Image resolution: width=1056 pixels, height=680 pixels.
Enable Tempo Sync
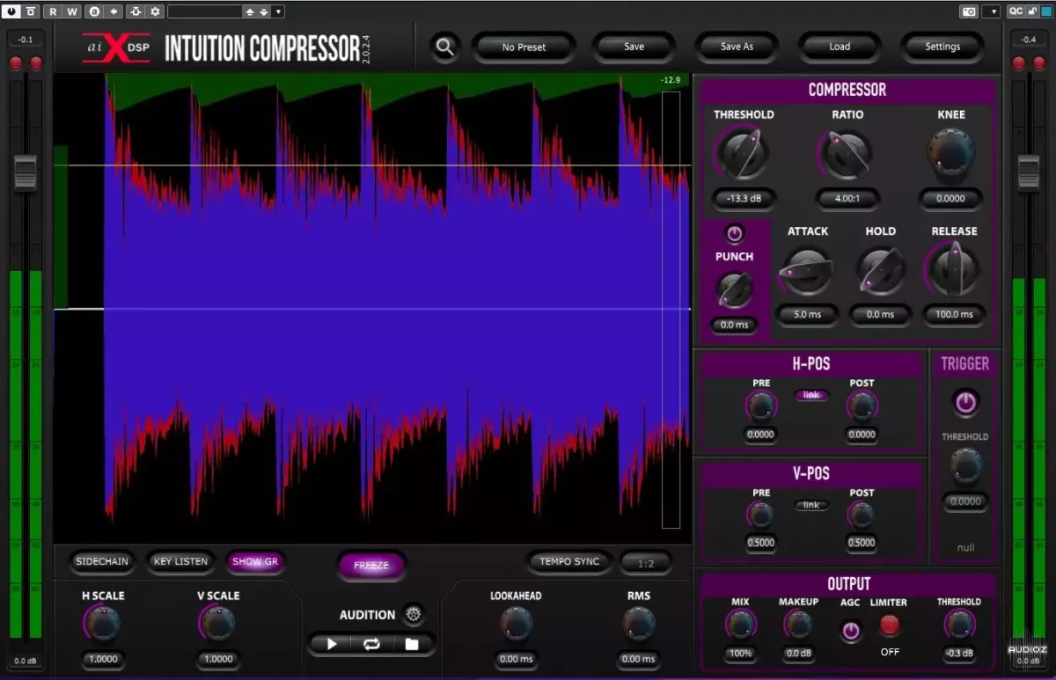(x=569, y=561)
